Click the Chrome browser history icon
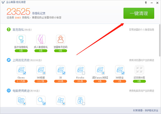This screenshot has width=161, height=114. 21,70
